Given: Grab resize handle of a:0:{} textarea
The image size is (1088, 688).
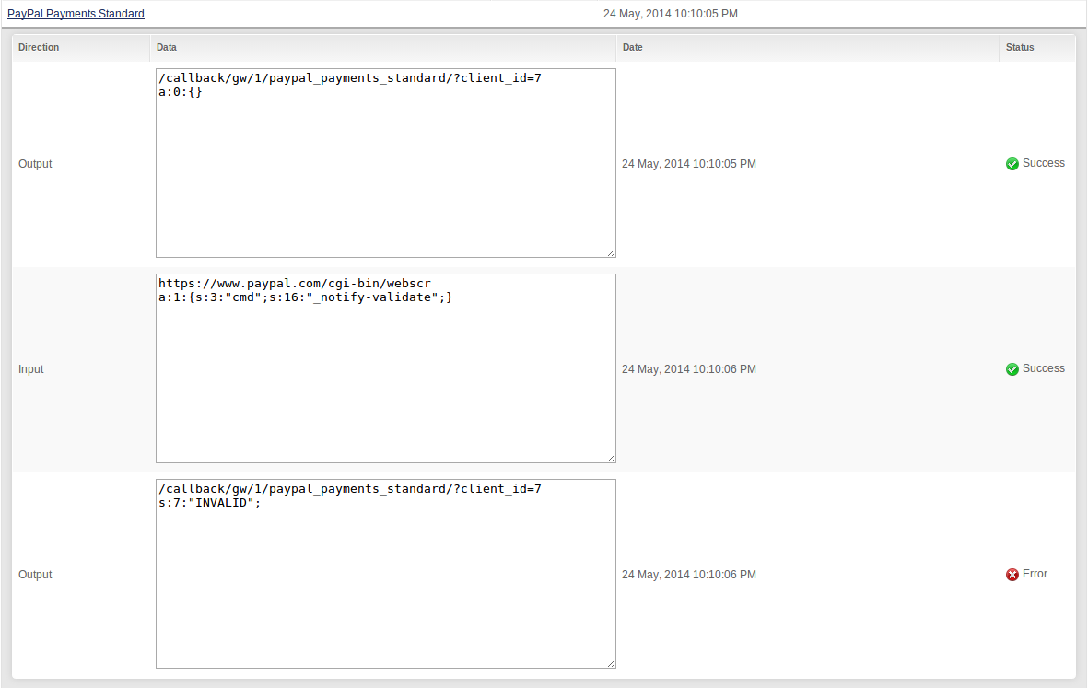Looking at the screenshot, I should point(612,253).
